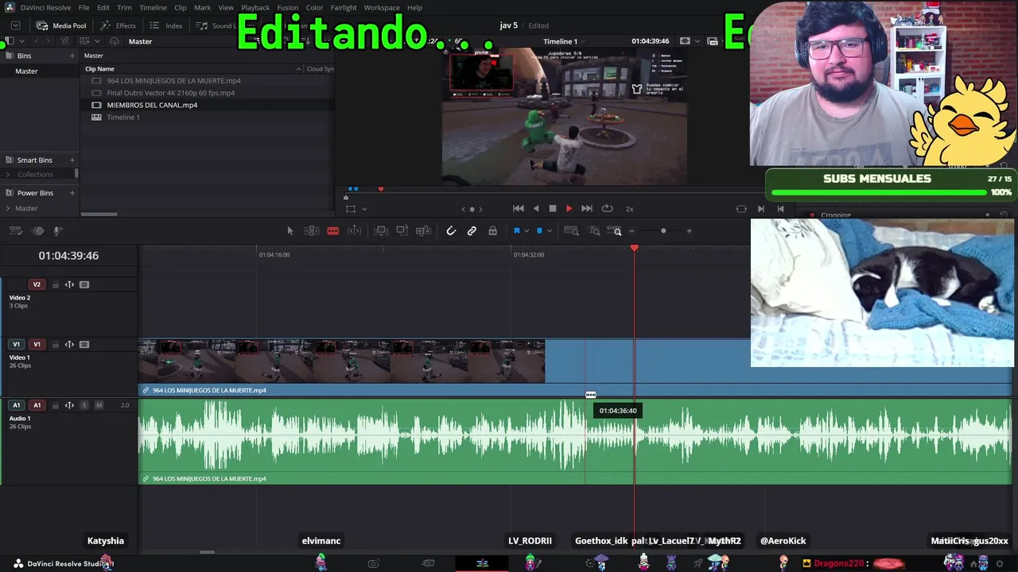Toggle auto track selector on Video 1
Viewport: 1018px width, 572px height.
pos(69,345)
